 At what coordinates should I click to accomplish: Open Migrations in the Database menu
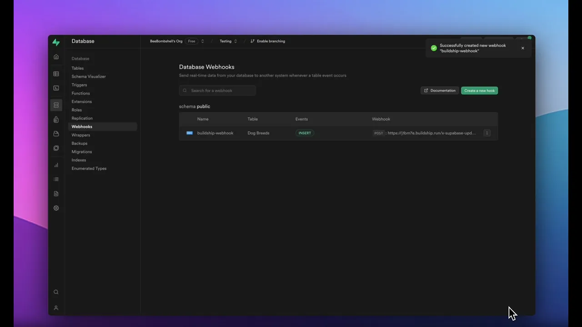(82, 152)
